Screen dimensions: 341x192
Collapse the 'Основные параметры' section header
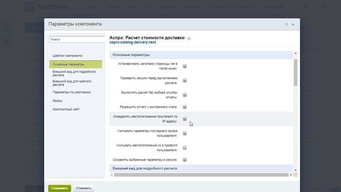(201, 55)
